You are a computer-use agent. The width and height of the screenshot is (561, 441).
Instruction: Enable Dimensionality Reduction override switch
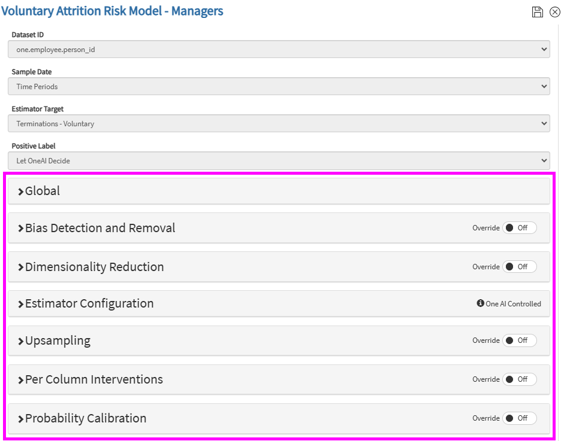coord(519,267)
